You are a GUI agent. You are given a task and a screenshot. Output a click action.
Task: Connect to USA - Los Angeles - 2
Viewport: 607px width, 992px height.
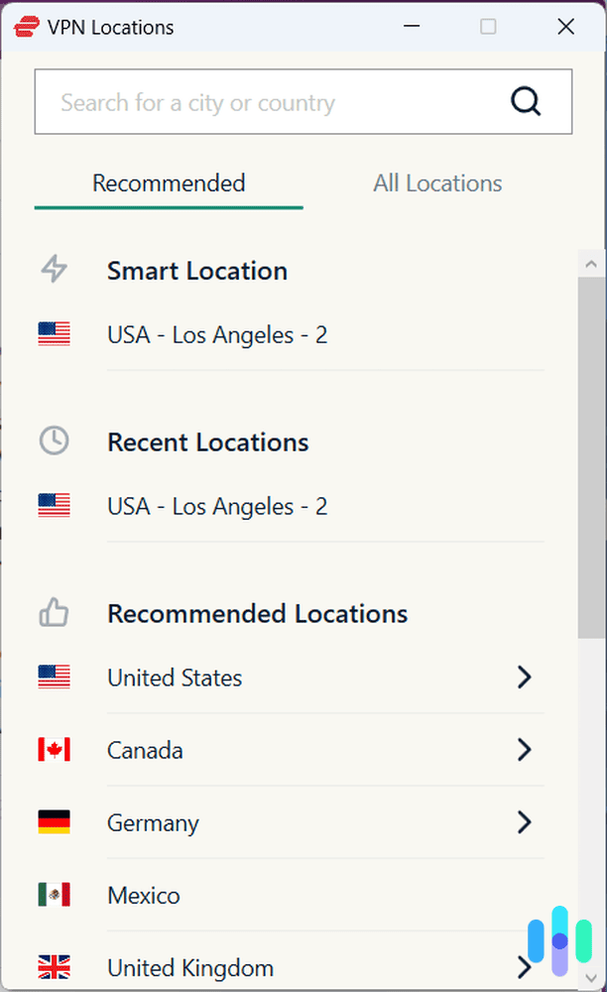[216, 334]
